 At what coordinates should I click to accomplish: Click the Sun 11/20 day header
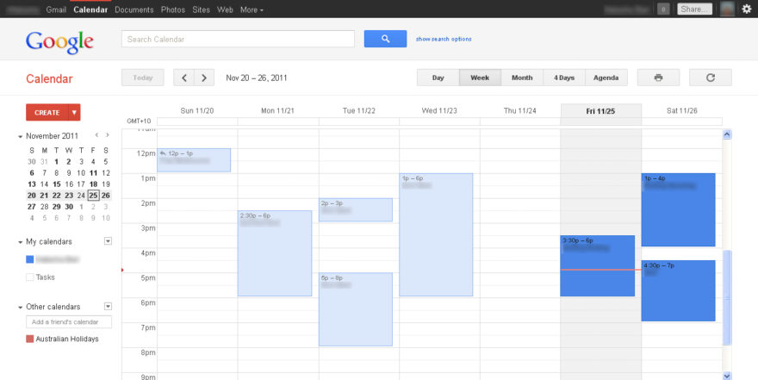tap(196, 110)
